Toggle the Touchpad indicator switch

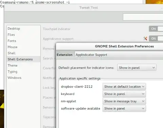click(156, 29)
